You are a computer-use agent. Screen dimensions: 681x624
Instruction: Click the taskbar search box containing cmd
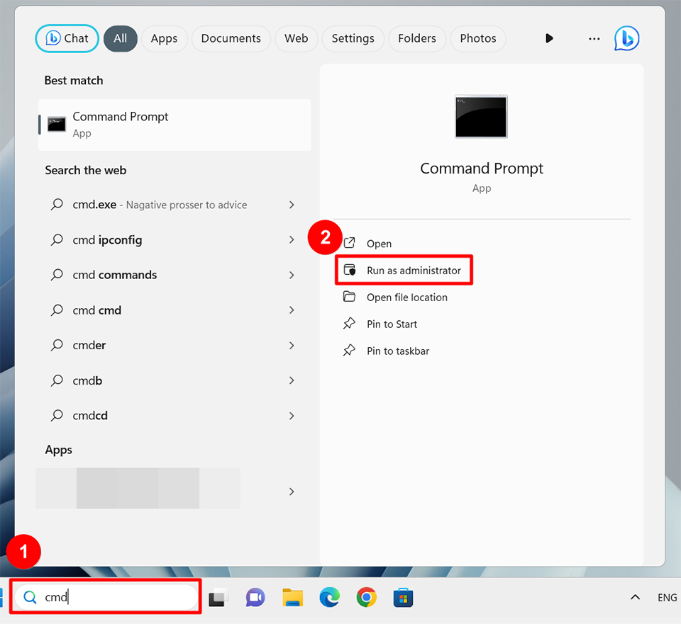coord(106,597)
